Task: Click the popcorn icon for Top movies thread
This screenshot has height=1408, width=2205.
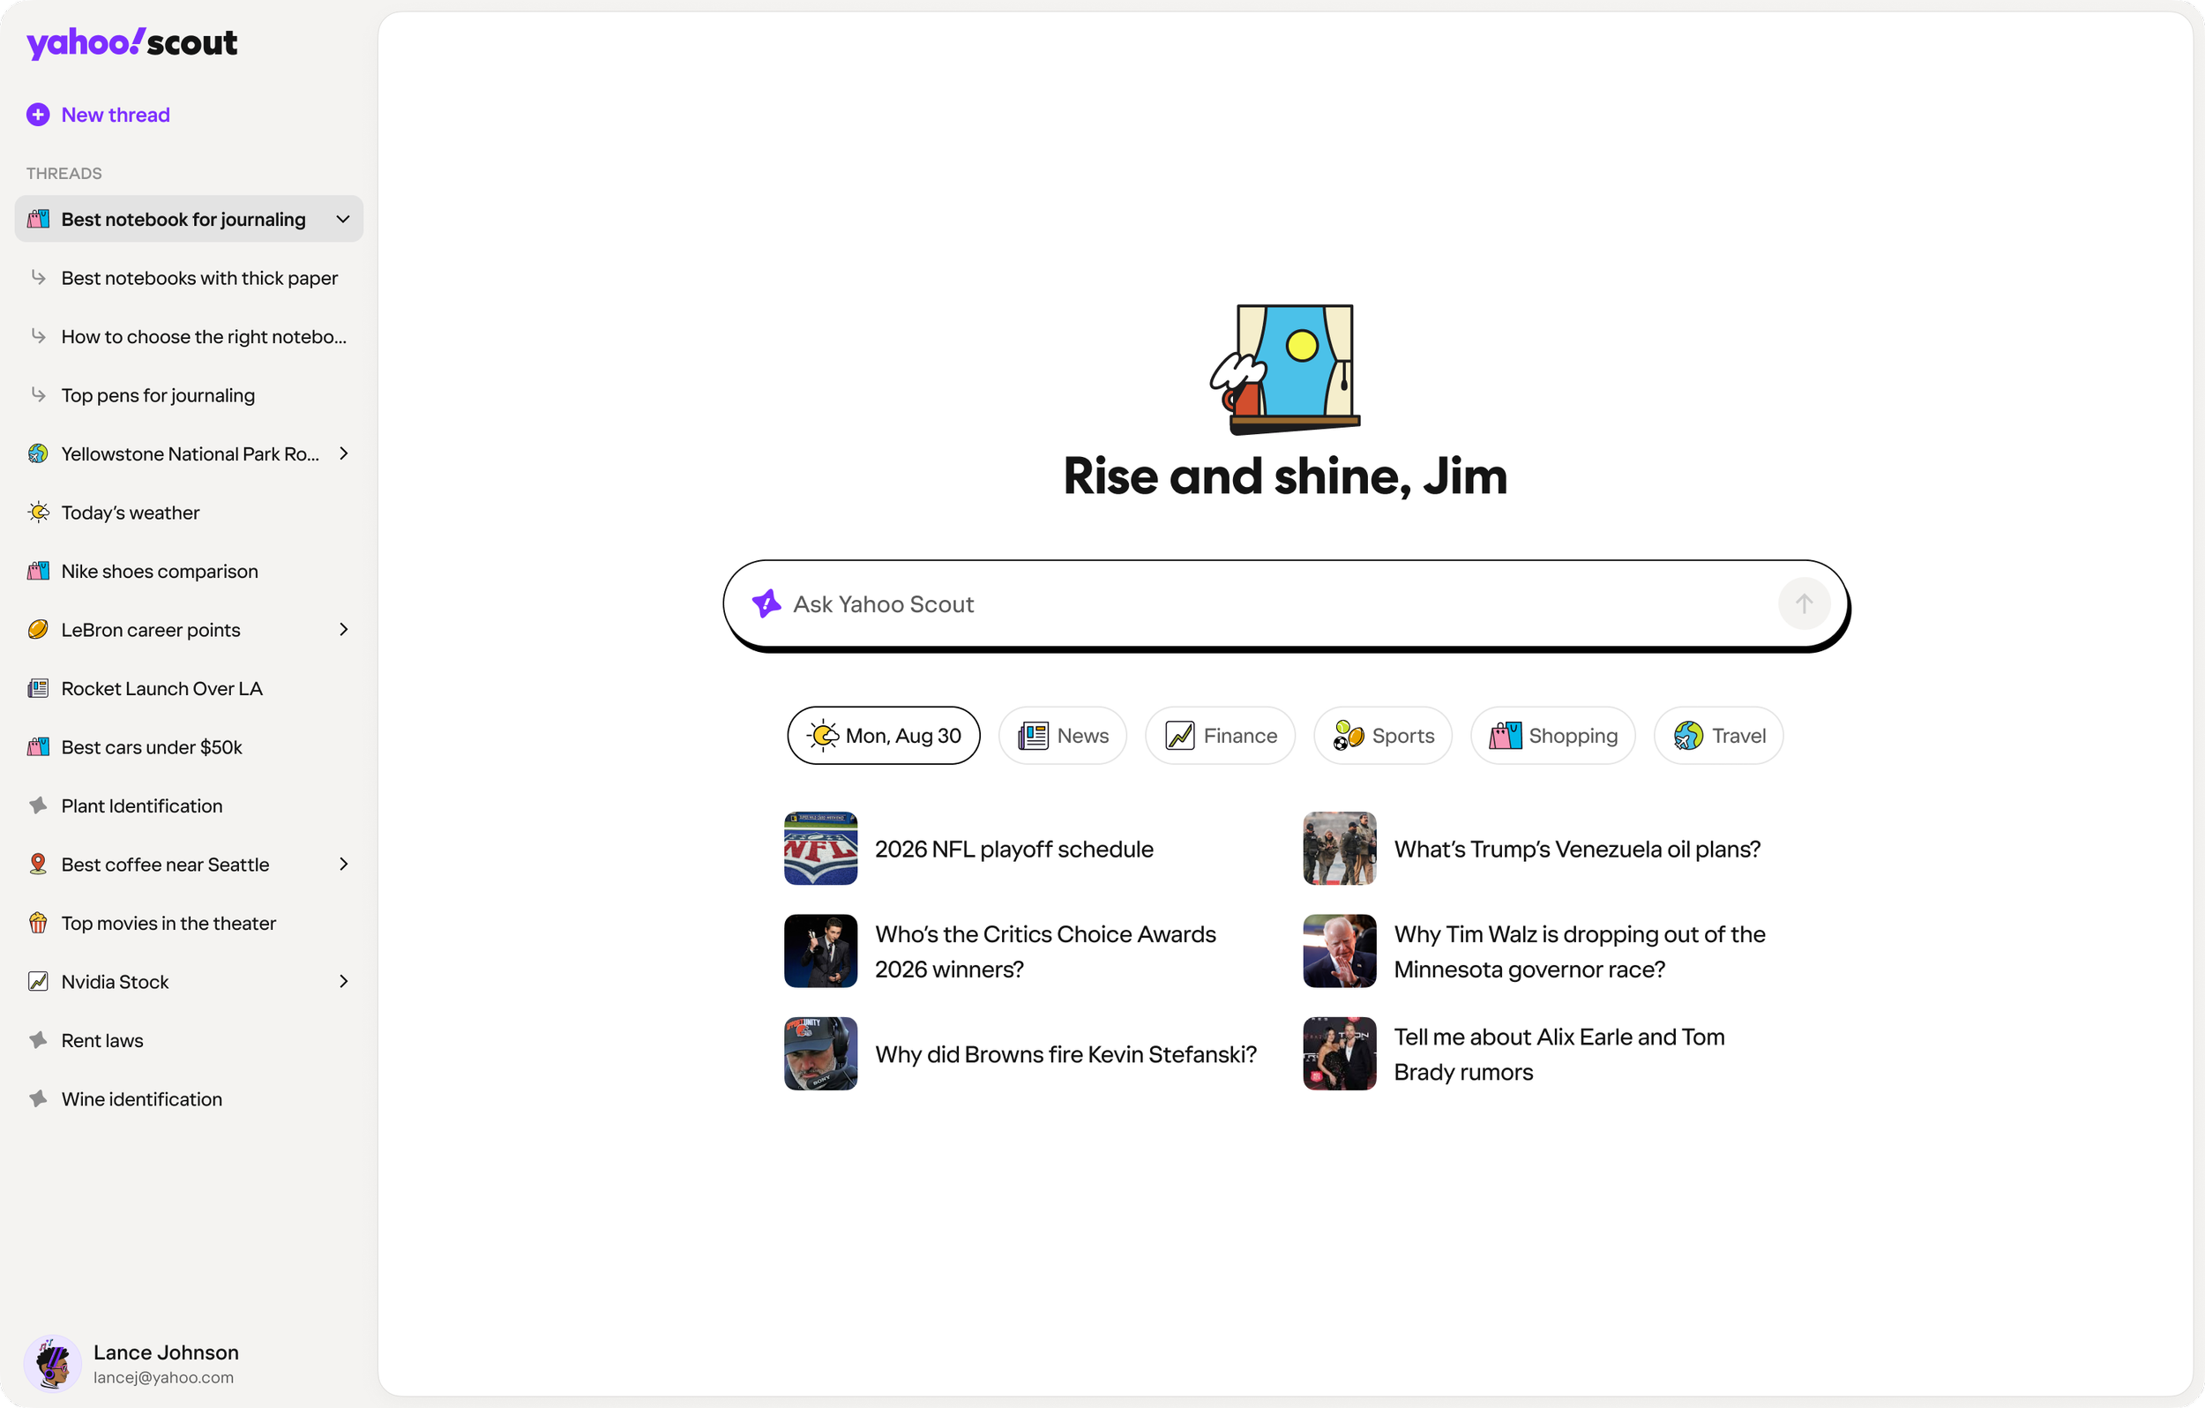Action: pyautogui.click(x=38, y=923)
